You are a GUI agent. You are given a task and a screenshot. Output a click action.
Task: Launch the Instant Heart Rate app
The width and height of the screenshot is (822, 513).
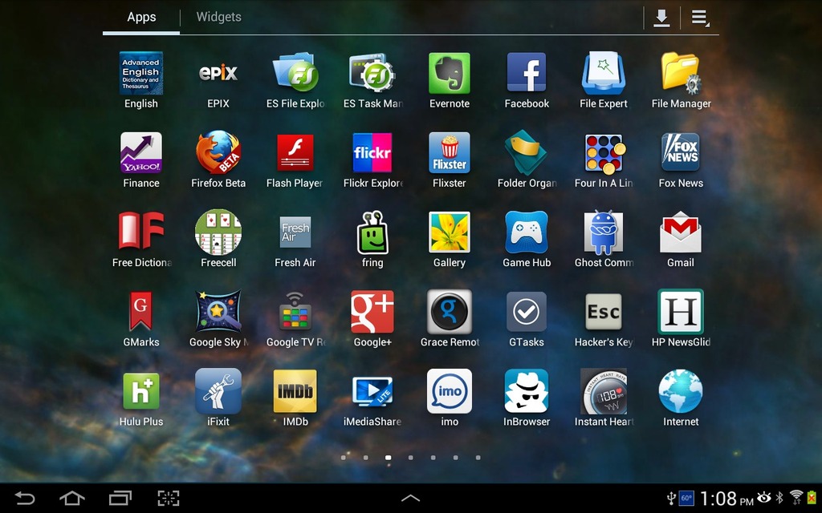[604, 391]
